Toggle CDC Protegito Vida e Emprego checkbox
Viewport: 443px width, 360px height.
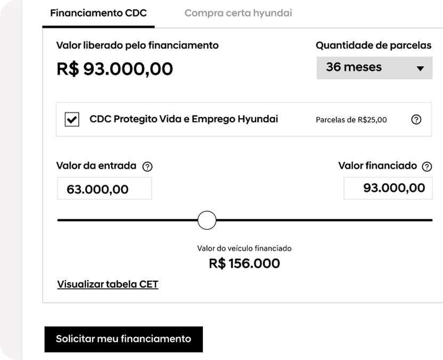71,120
